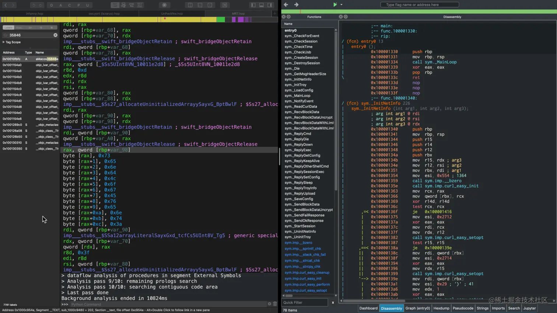Click the third split layout icon
The height and width of the screenshot is (313, 557).
point(210,5)
